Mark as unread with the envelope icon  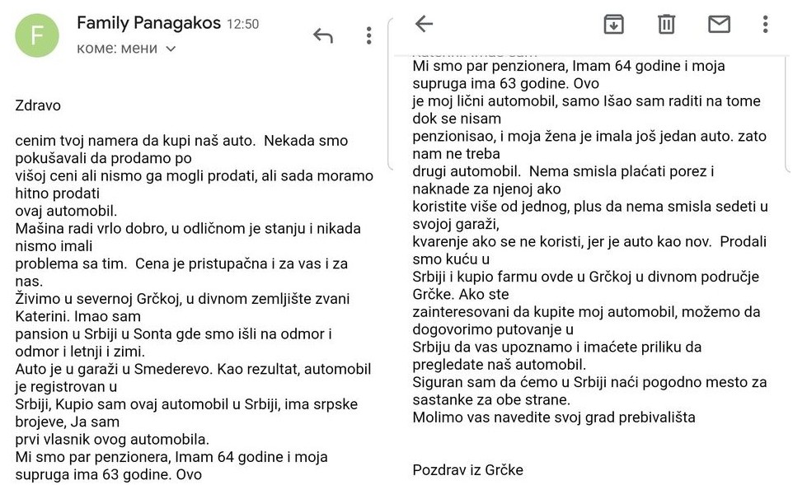(719, 24)
